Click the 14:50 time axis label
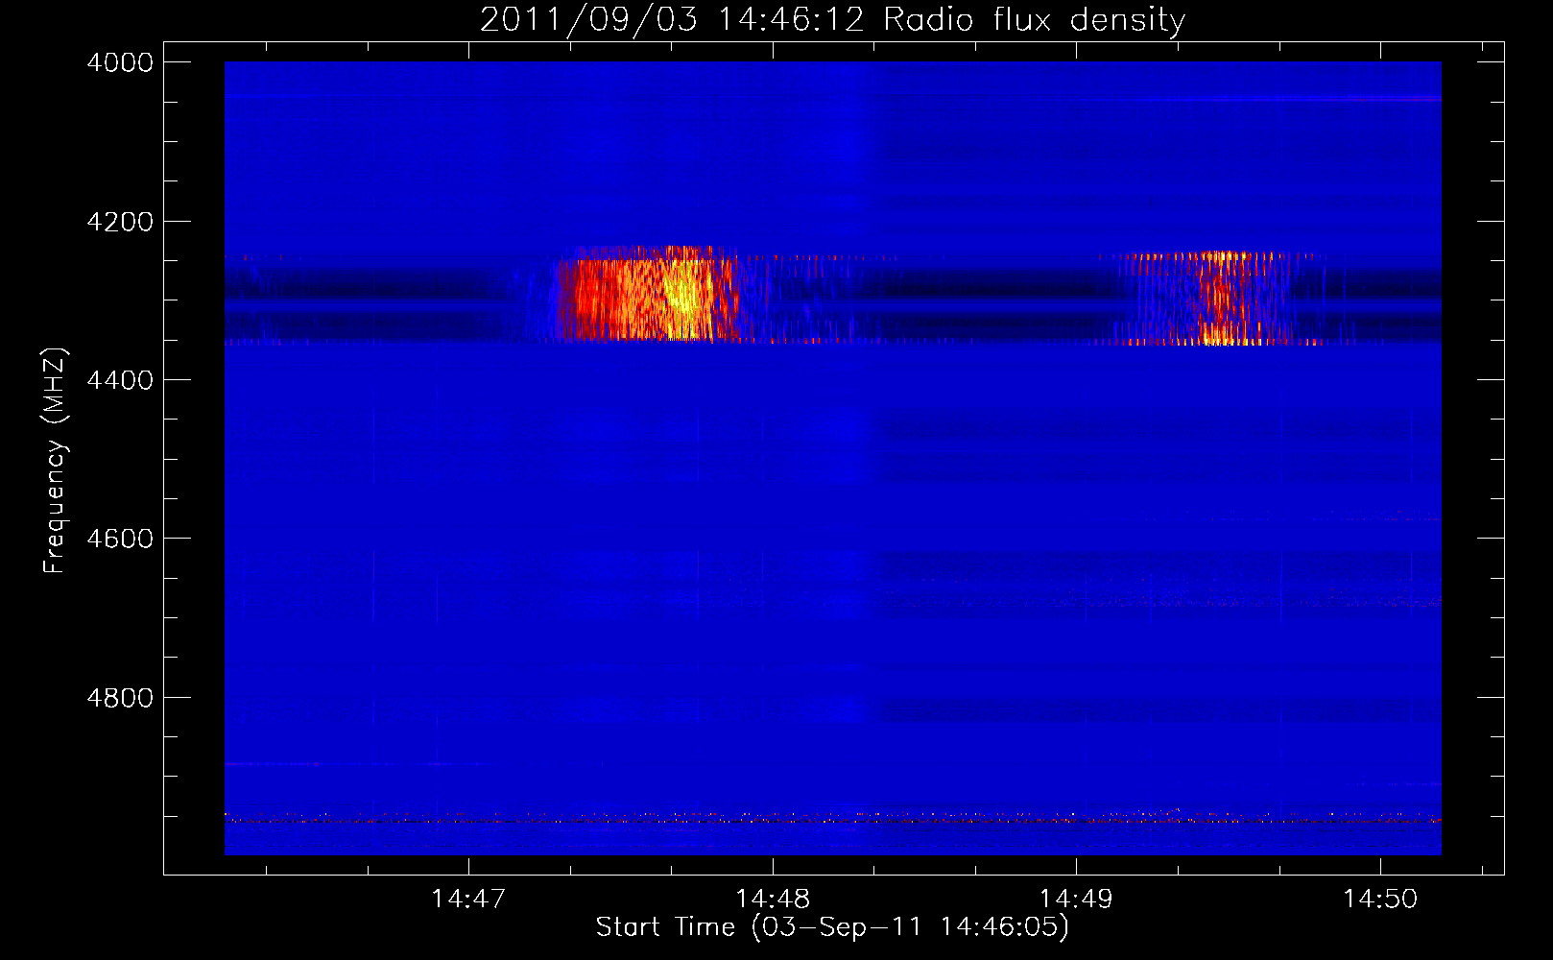Screen dimensions: 1553x960 click(1380, 899)
